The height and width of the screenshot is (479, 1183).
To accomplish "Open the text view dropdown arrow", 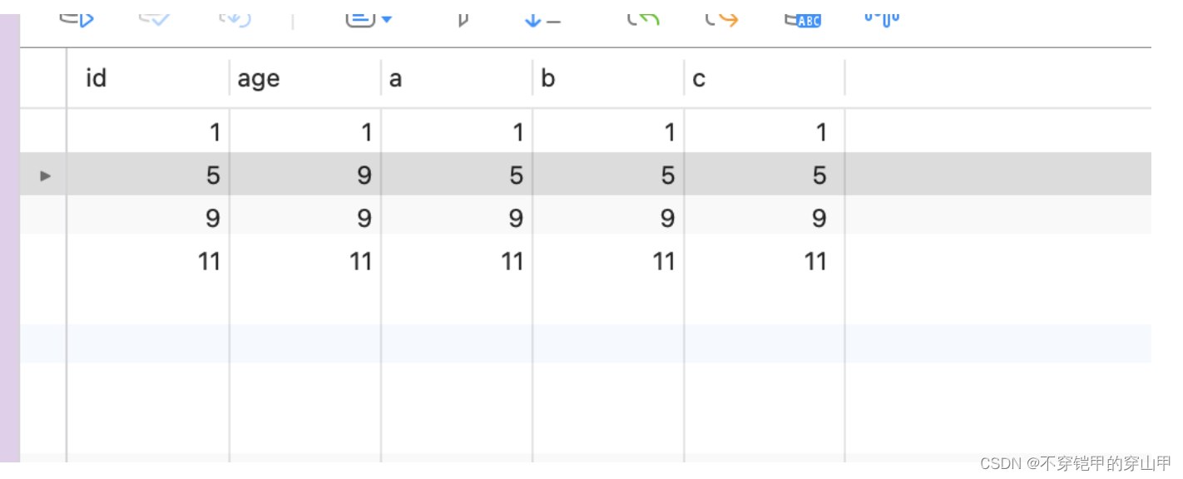I will pos(386,18).
